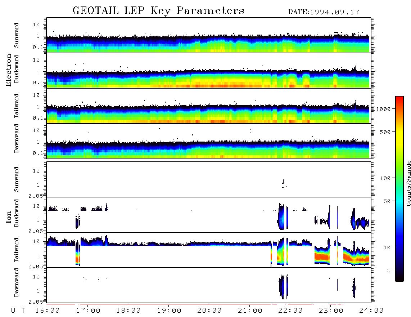Click the 'Tailward' label of the Electron group

click(x=16, y=106)
